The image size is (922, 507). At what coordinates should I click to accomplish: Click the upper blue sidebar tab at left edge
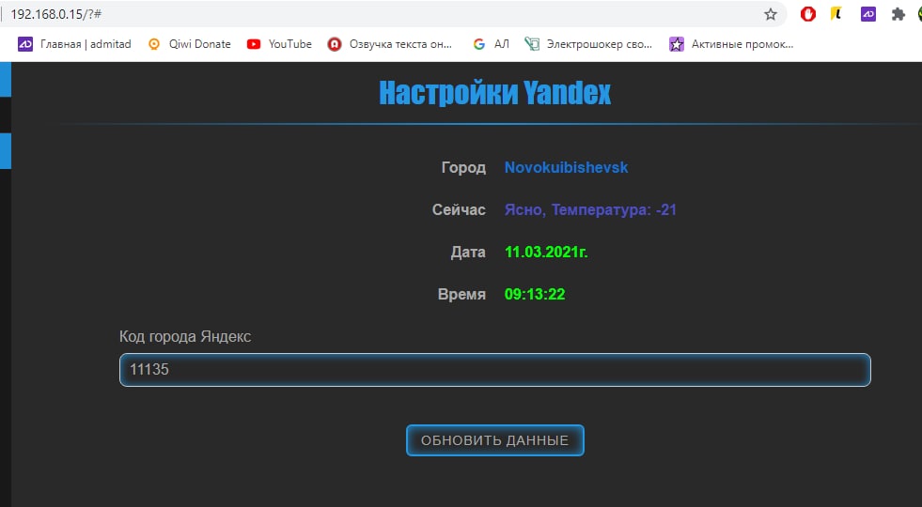tap(6, 79)
